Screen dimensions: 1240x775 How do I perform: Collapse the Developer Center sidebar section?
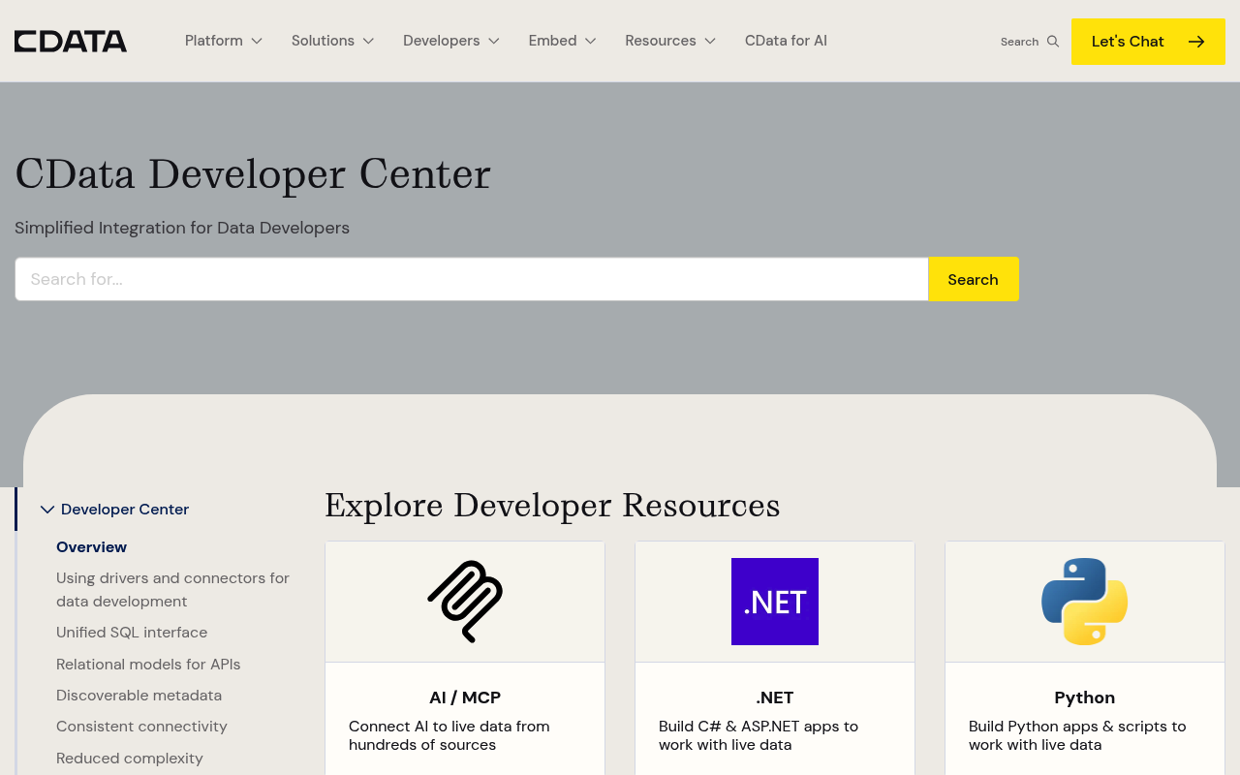point(47,510)
